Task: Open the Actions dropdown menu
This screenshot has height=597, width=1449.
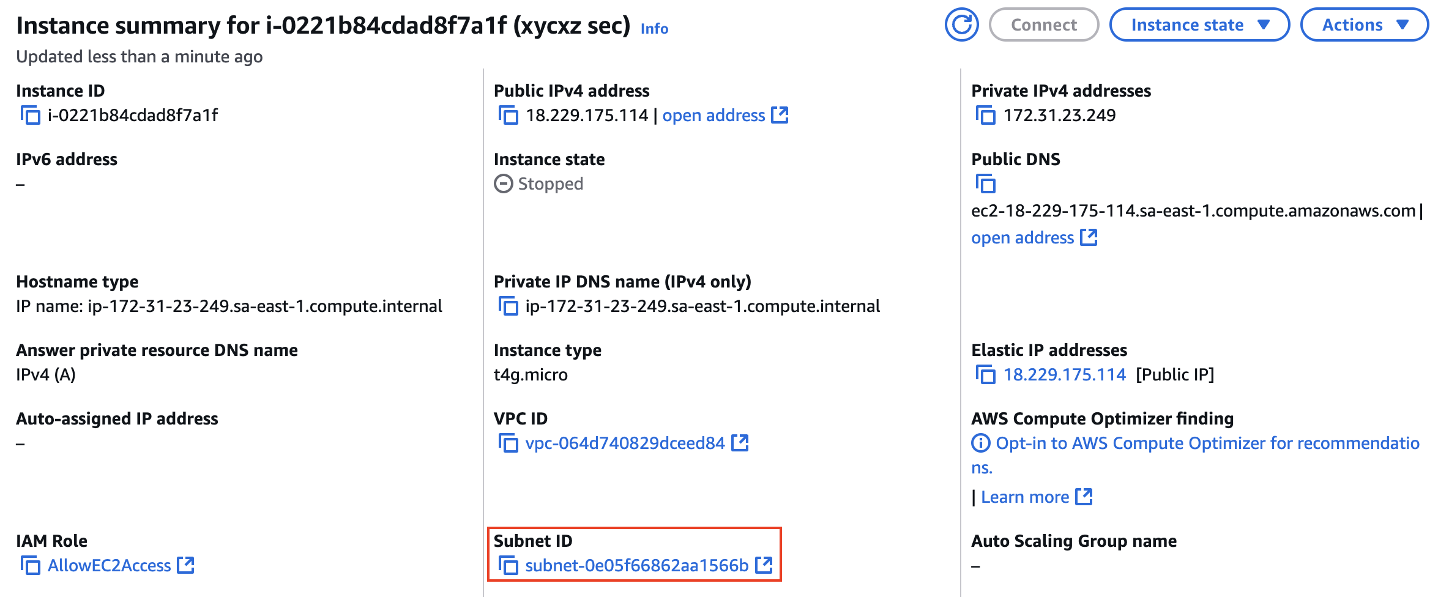Action: [1365, 24]
